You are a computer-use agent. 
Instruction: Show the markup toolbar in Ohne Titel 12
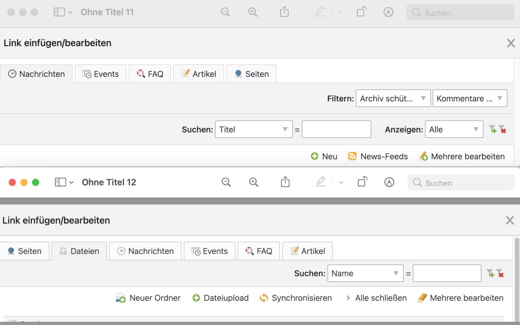point(389,182)
